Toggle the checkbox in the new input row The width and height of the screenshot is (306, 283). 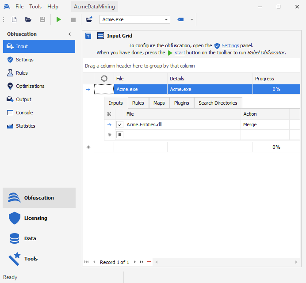[119, 135]
